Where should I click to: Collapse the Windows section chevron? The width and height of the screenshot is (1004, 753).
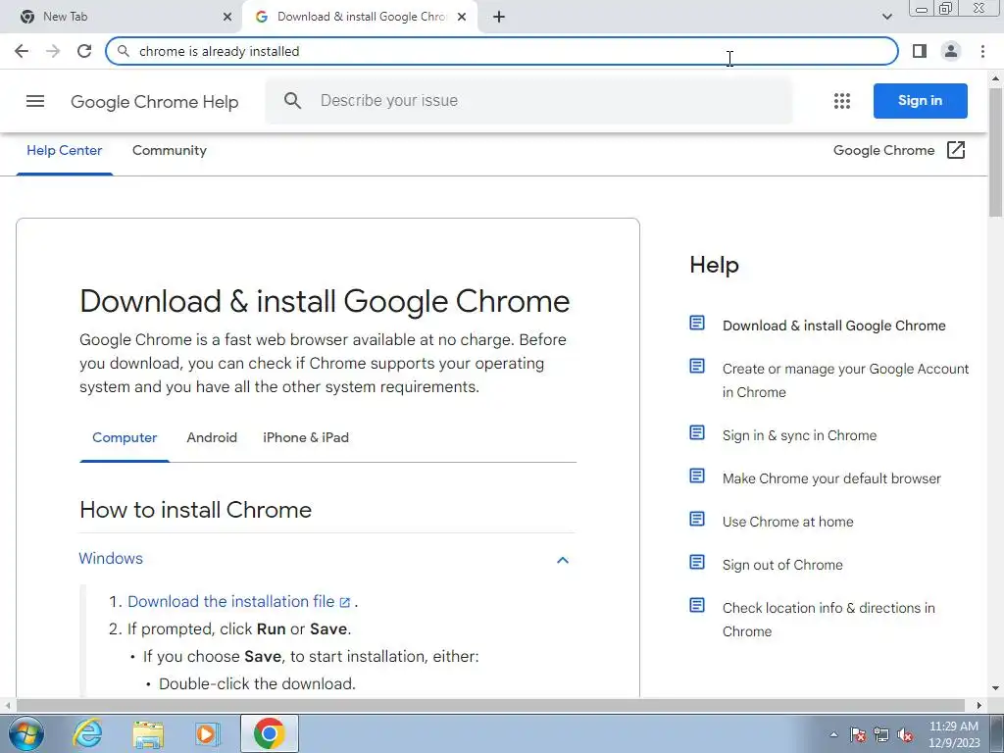[563, 560]
